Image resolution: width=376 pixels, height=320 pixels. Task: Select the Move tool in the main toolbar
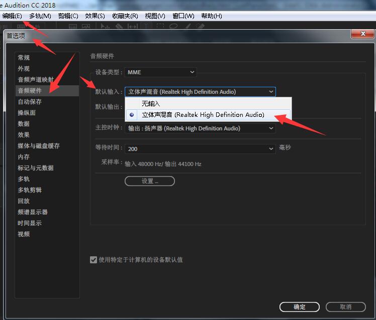tap(105, 26)
